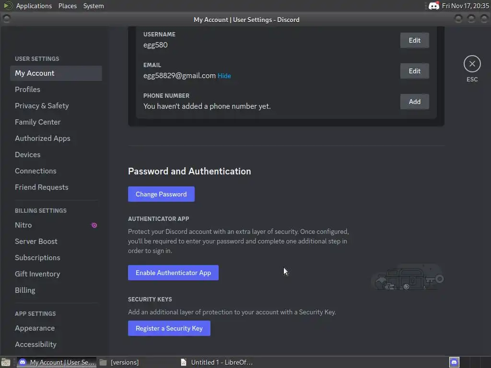Switch to Untitled 1 LibreOffice taskbar item
The image size is (491, 368).
[217, 362]
